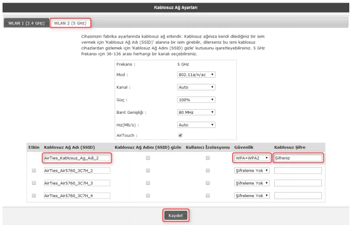Viewport: 364px width, 225px height.
Task: Select the Bant Genişliği 80 MHz dropdown
Action: (x=196, y=112)
